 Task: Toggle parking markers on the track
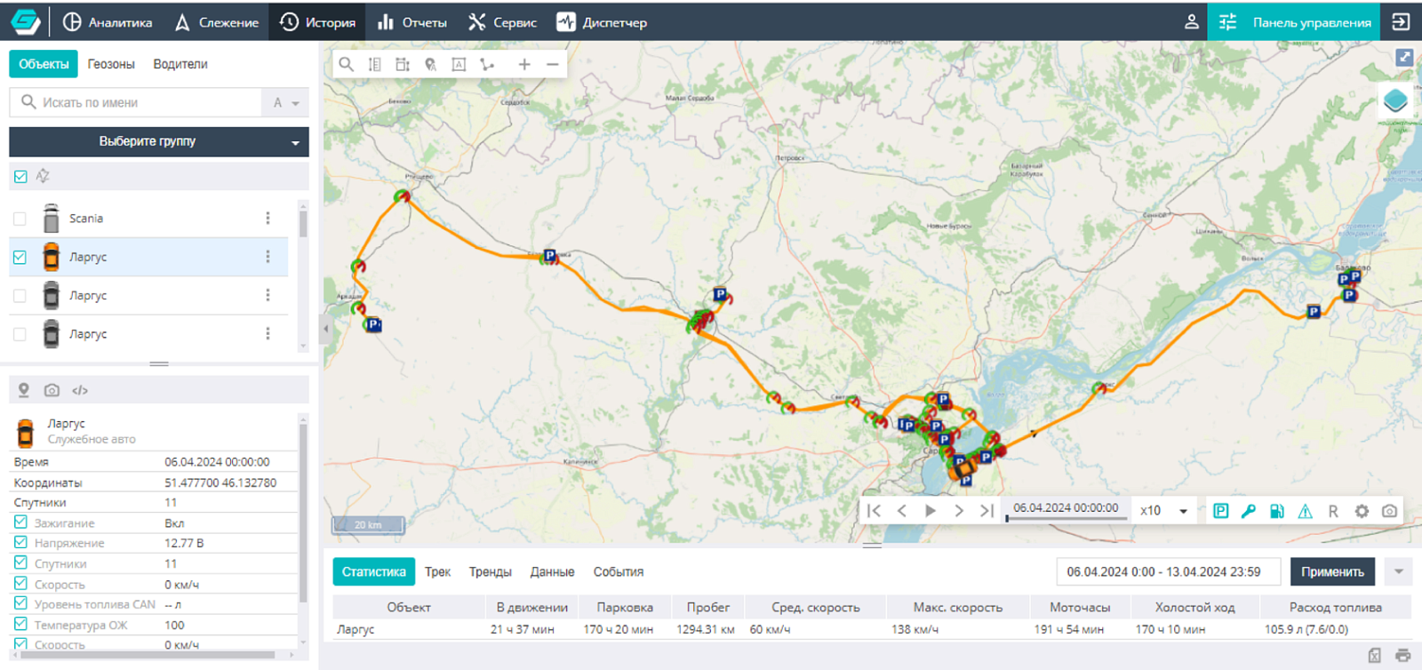tap(1221, 511)
